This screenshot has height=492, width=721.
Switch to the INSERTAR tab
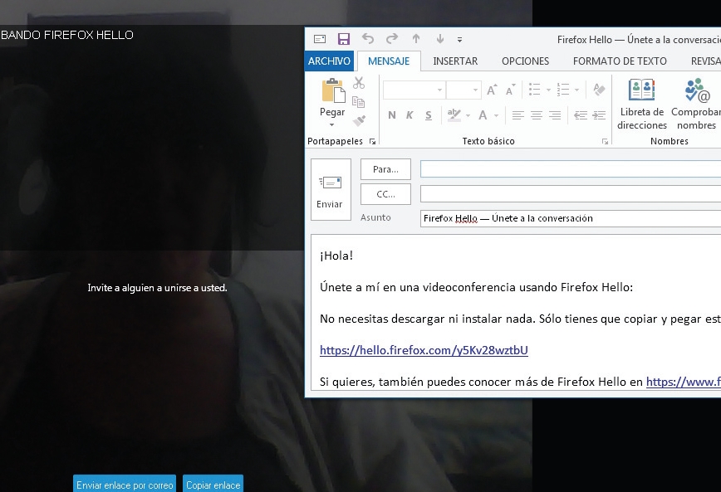pyautogui.click(x=455, y=61)
